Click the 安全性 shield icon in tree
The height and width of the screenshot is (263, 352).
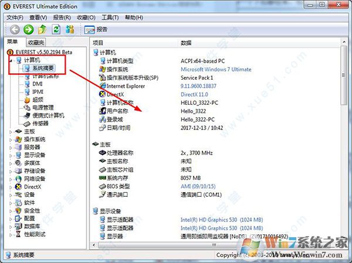pos(18,210)
